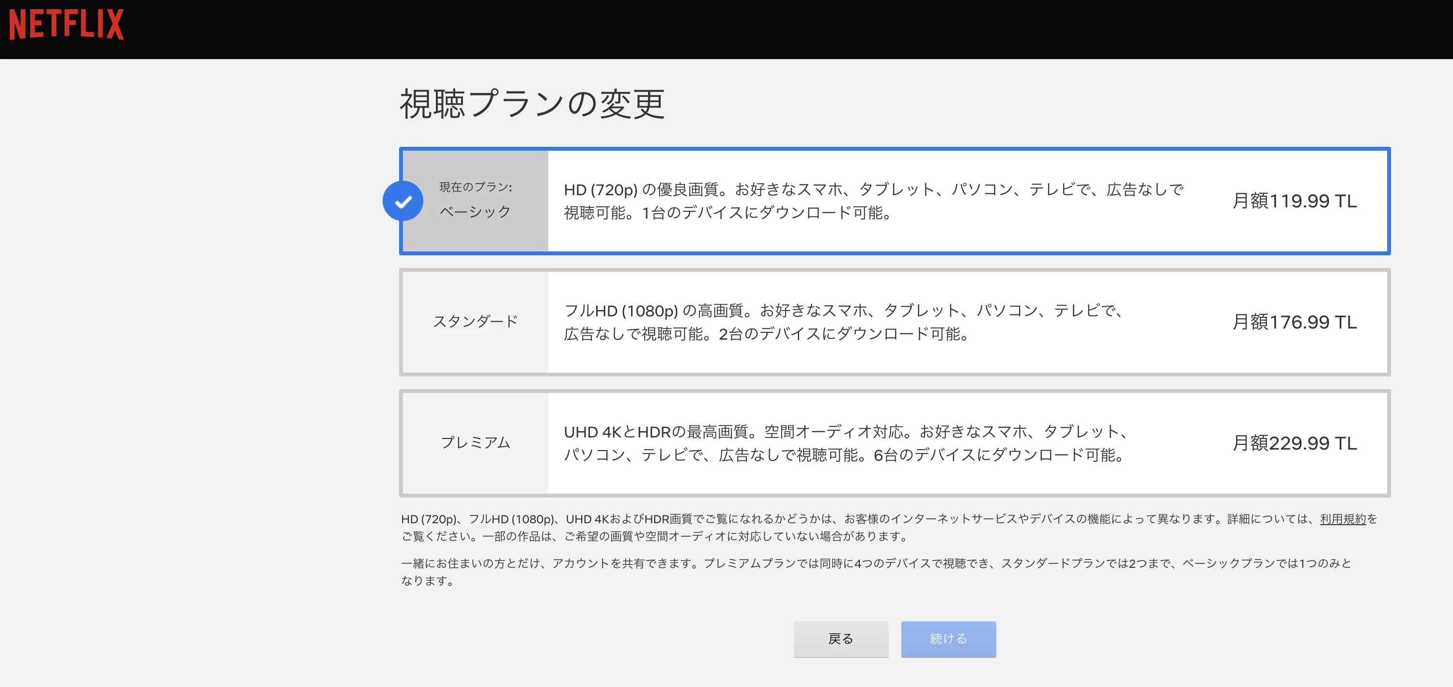This screenshot has height=687, width=1453.
Task: Click the UHD 4K HDR plan description
Action: click(x=845, y=443)
